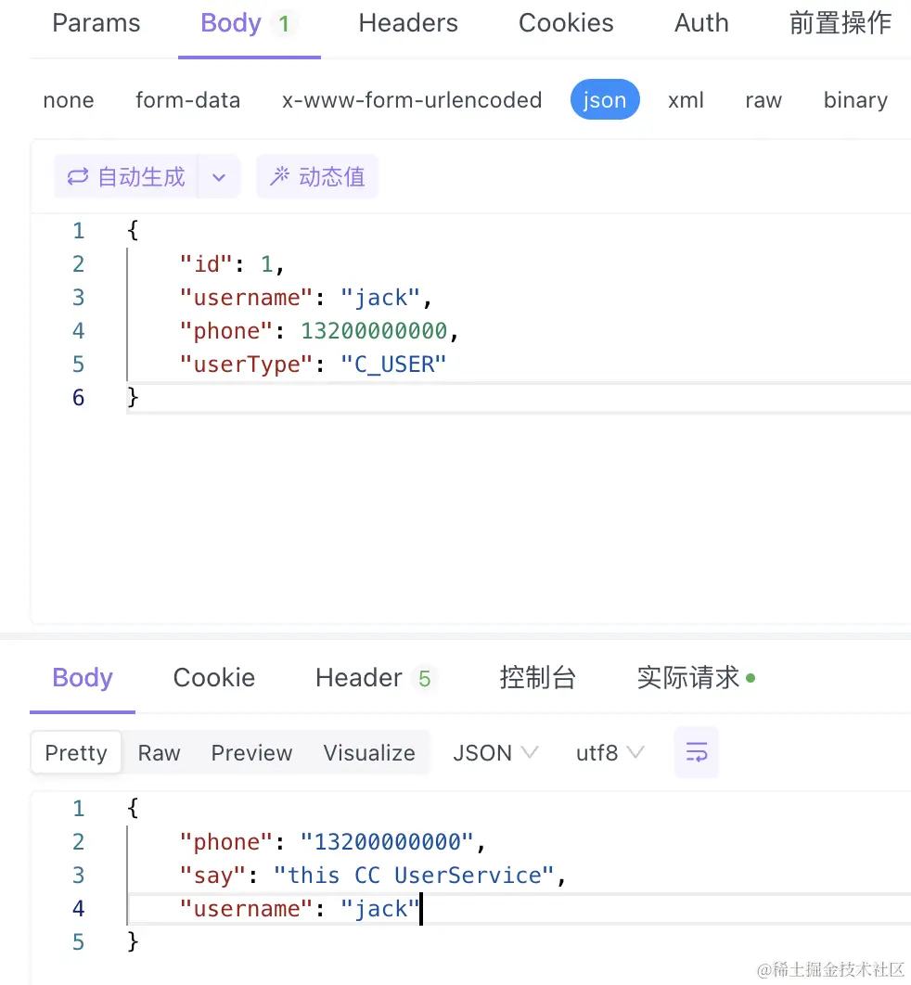The height and width of the screenshot is (985, 911).
Task: Click the 动态值 button
Action: [x=317, y=176]
